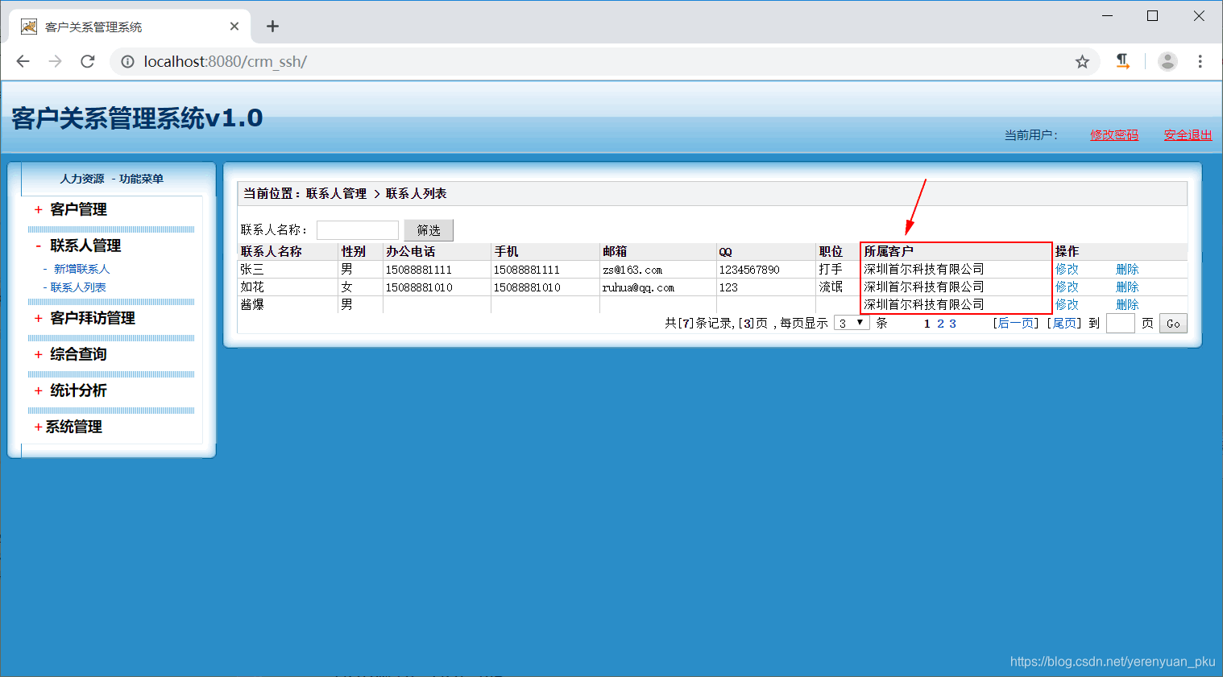Click office phone 15088881010
Viewport: 1223px width, 677px height.
click(x=419, y=287)
